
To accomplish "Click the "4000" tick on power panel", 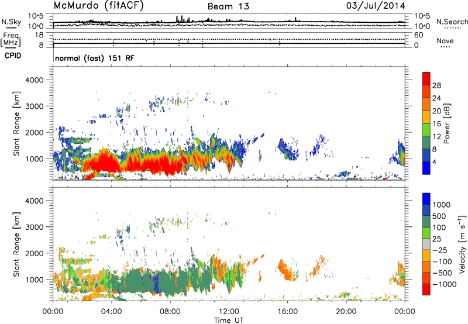I will tap(34, 80).
